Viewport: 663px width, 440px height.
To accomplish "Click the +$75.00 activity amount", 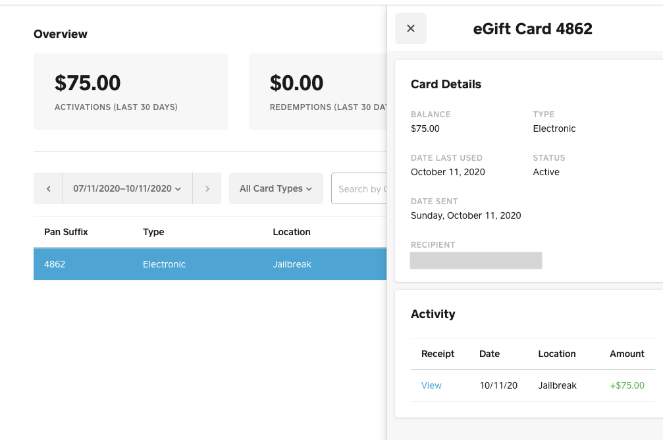I will (627, 385).
